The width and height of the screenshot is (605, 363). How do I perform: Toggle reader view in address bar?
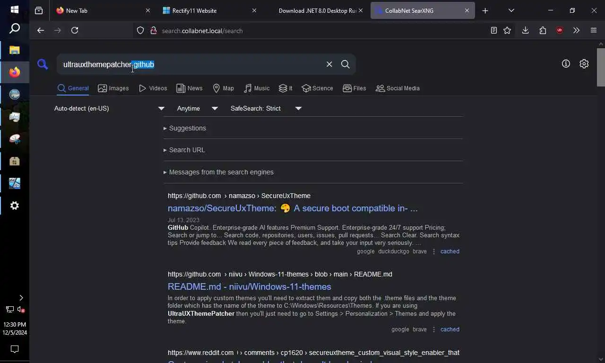(x=493, y=30)
